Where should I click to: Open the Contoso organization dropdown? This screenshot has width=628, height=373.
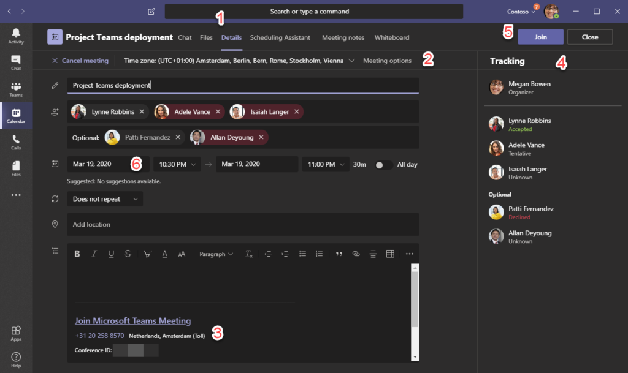pyautogui.click(x=521, y=12)
